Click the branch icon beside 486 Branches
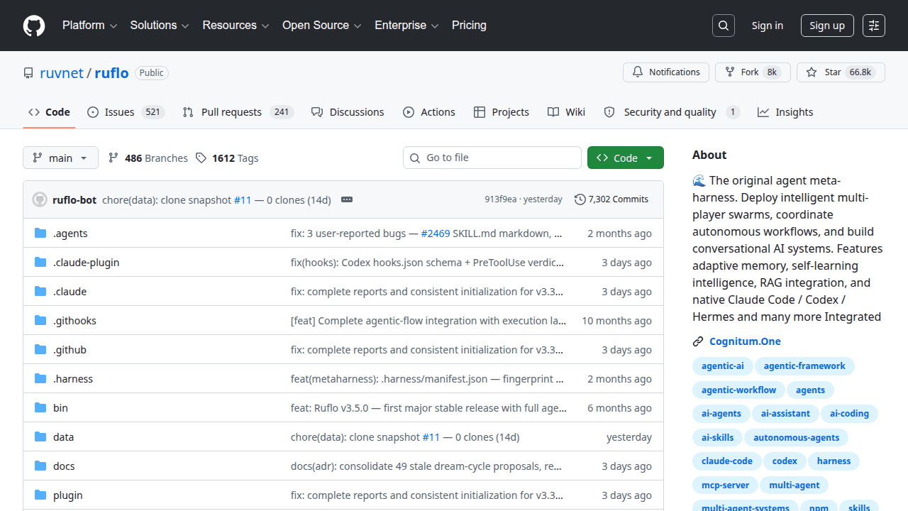The height and width of the screenshot is (511, 908). tap(113, 158)
